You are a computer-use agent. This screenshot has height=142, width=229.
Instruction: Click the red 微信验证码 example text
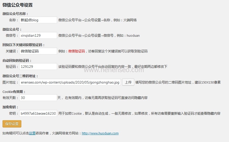76,51
